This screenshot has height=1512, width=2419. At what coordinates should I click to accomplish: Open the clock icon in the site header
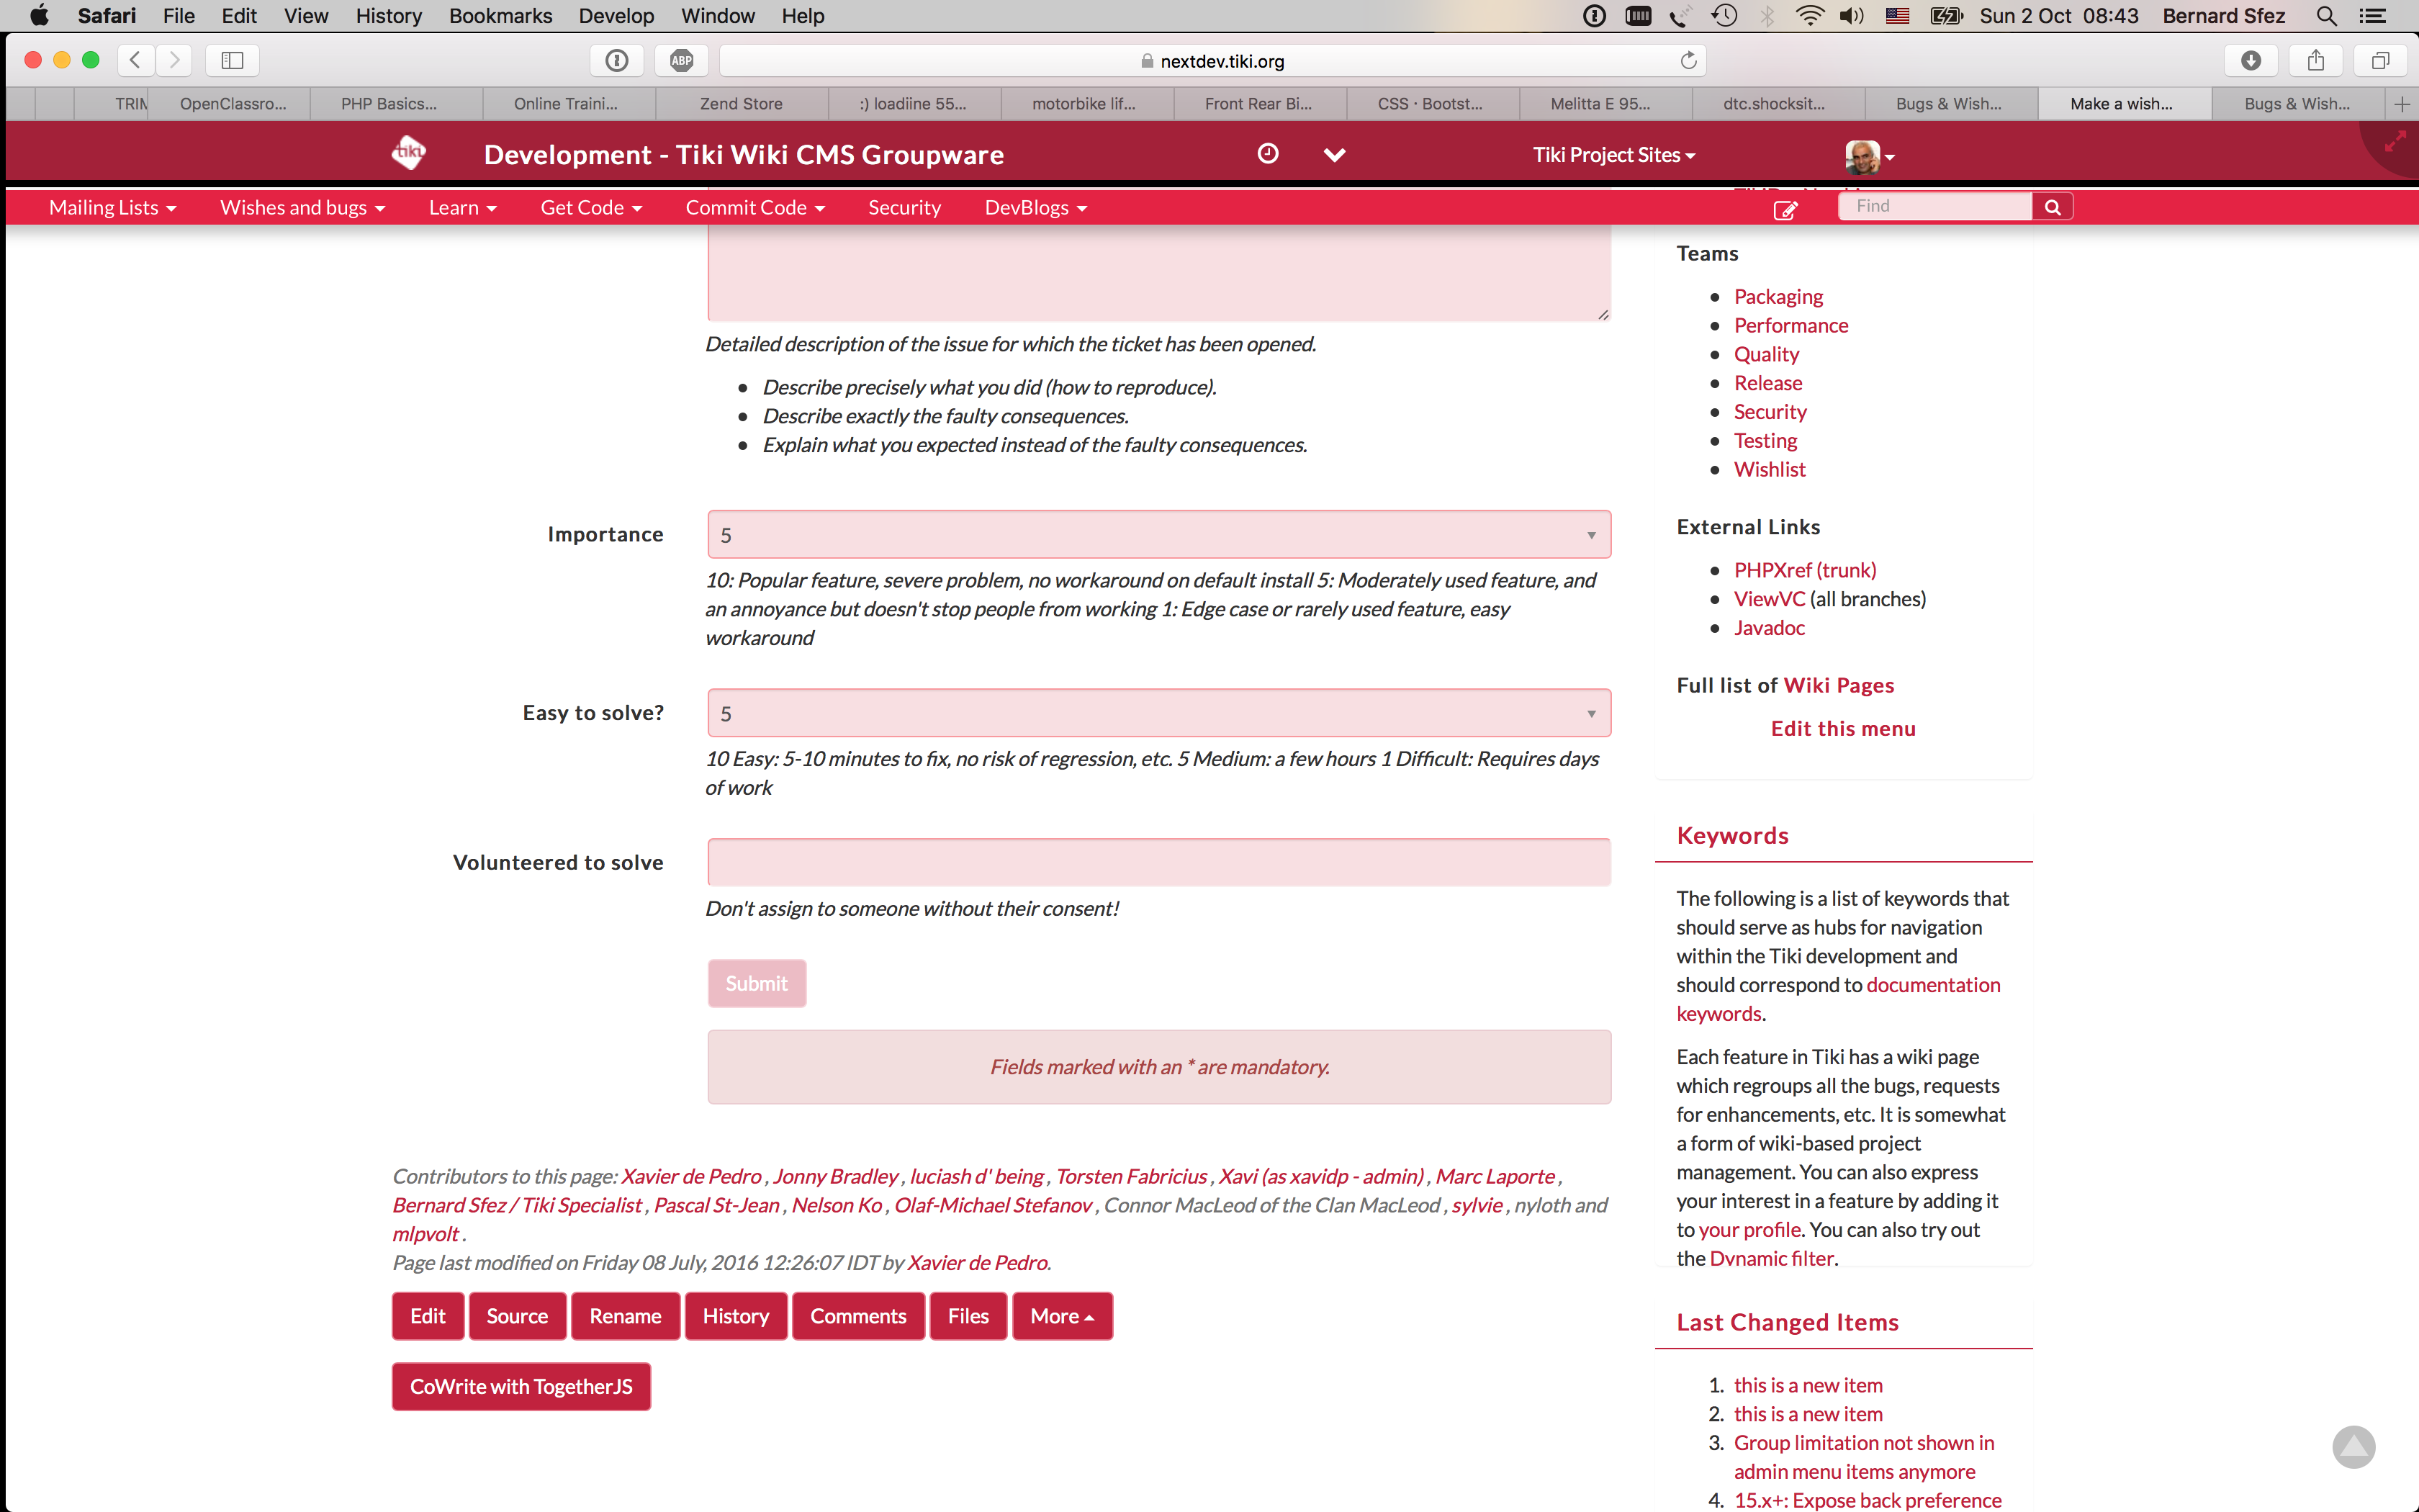click(x=1268, y=153)
